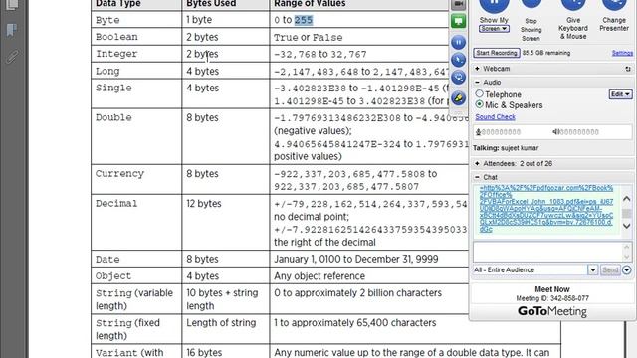The image size is (637, 358).
Task: Click '0 to approximately 2 billion characters'
Action: point(357,293)
